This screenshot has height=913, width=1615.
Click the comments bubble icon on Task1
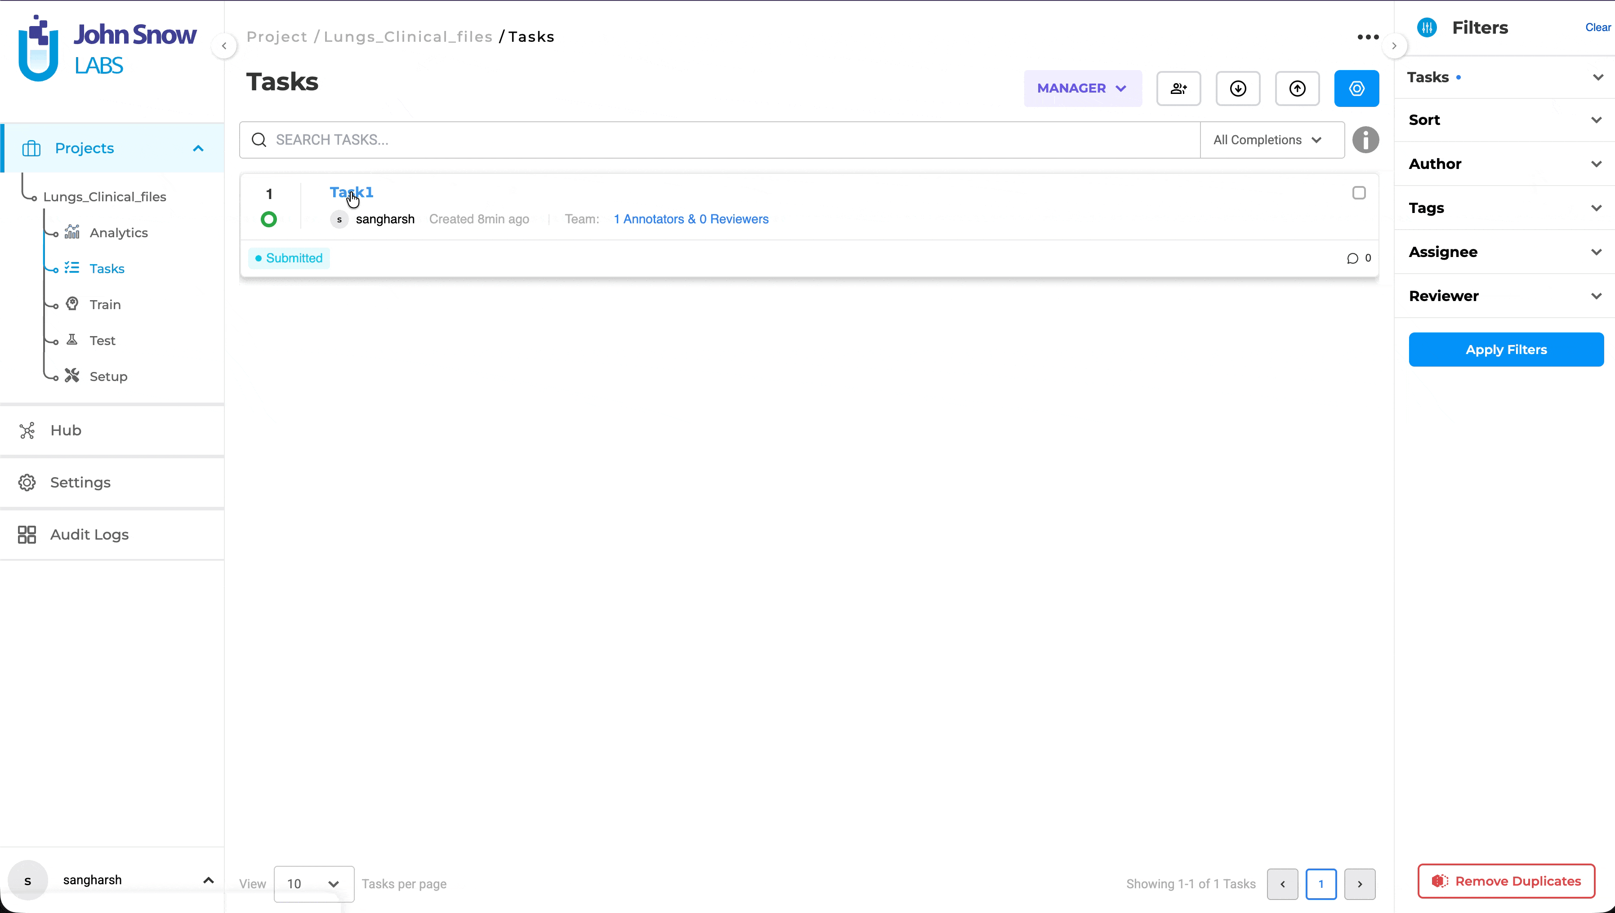(x=1352, y=258)
